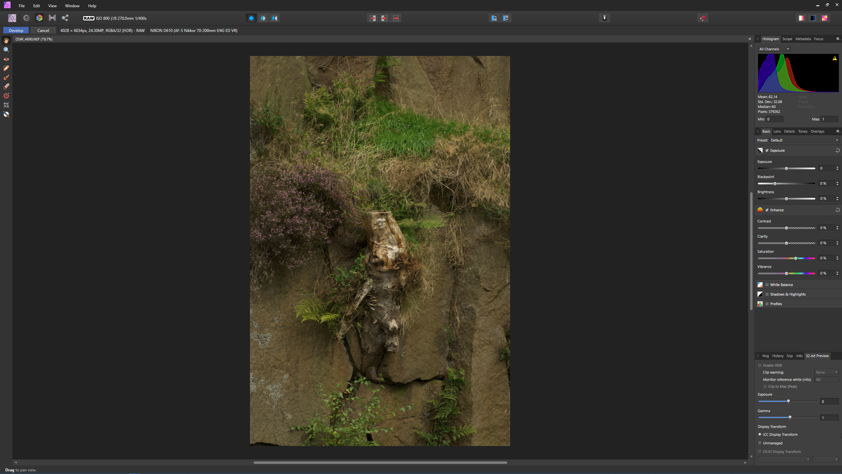The height and width of the screenshot is (474, 842).
Task: Open the View menu
Action: (x=52, y=6)
